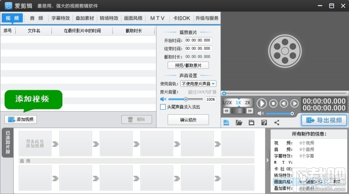Click the 音频 track label bar
The image size is (349, 194).
coord(137,161)
